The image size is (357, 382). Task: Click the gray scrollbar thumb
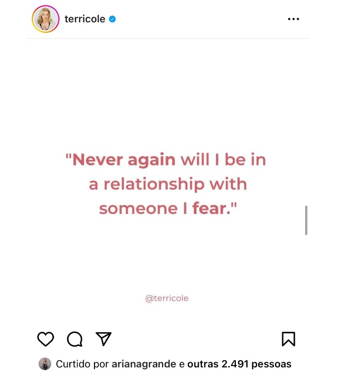tap(306, 220)
